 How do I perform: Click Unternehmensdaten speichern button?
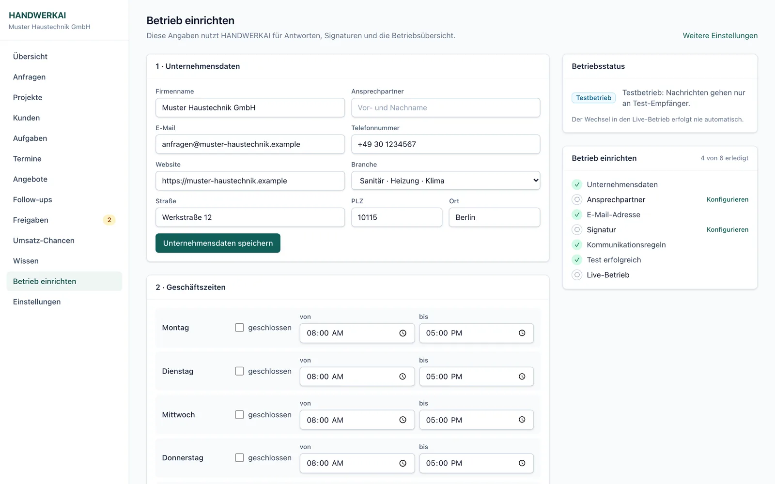218,243
